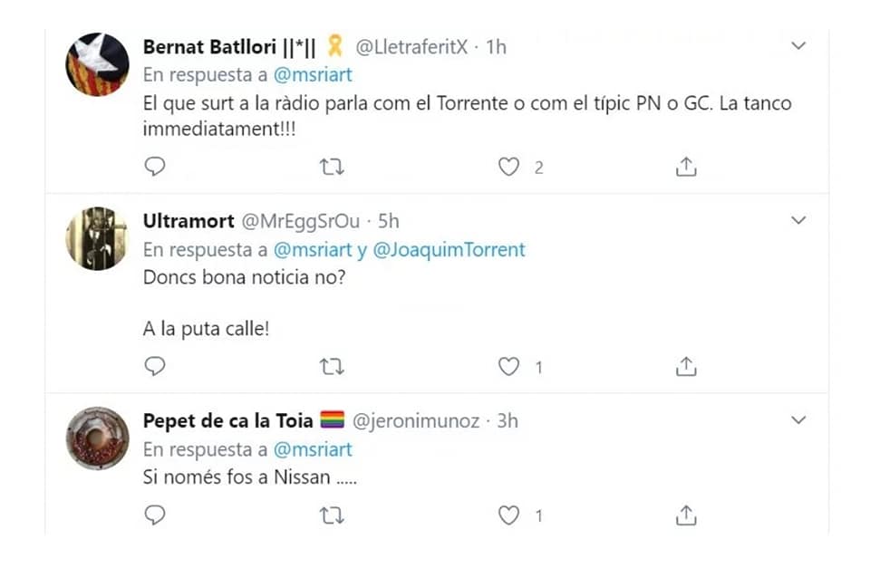The width and height of the screenshot is (870, 568).
Task: Open options chevron on Bernat Batllori's tweet
Action: 798,45
